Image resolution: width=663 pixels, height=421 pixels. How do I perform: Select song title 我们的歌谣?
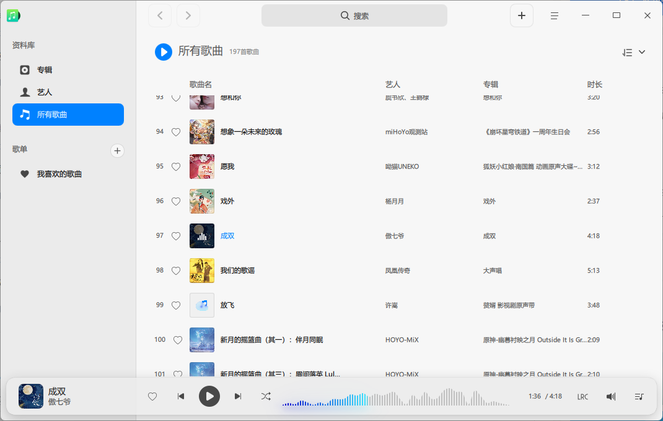coord(237,271)
